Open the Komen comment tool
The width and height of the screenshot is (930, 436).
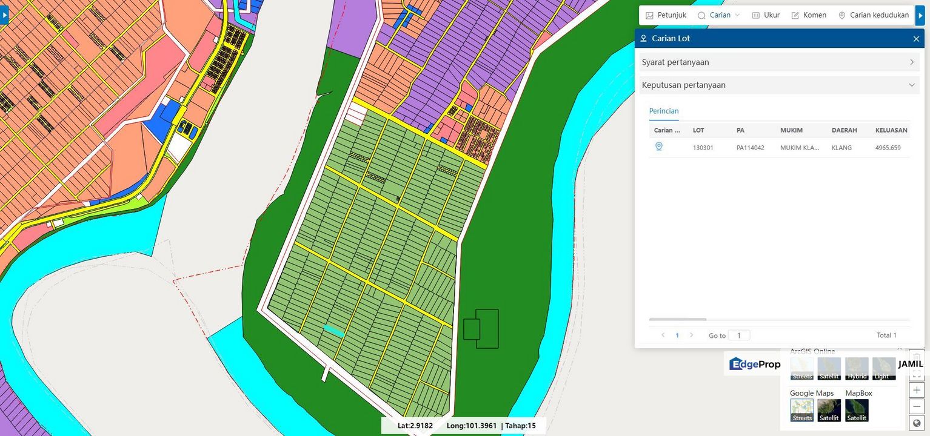(x=809, y=15)
